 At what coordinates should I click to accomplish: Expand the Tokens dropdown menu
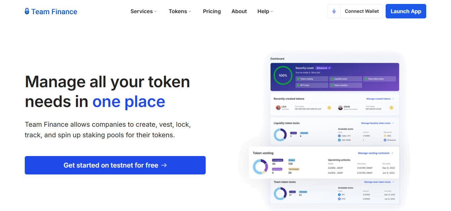click(x=180, y=11)
